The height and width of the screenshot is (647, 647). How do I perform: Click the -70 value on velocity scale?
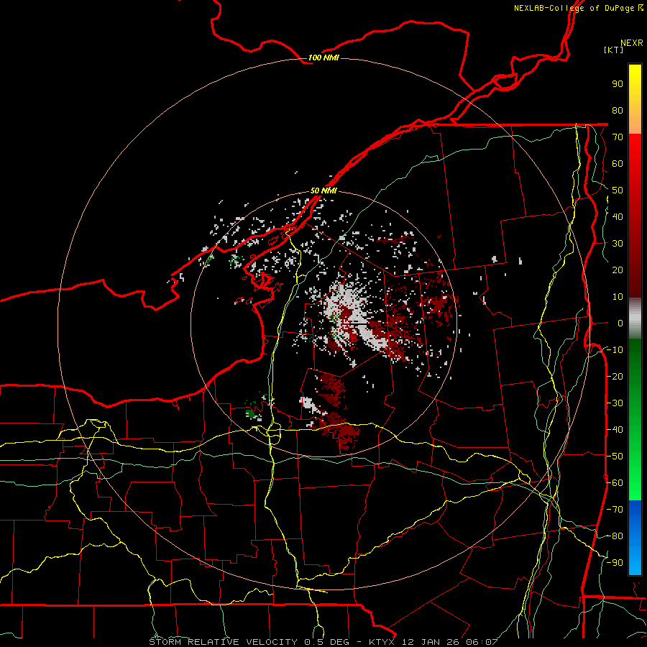[x=615, y=510]
